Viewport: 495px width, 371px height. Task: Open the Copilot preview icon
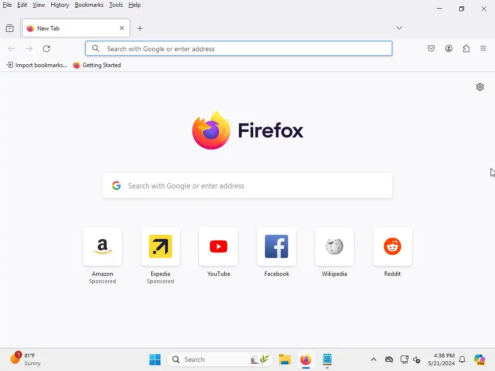[480, 359]
